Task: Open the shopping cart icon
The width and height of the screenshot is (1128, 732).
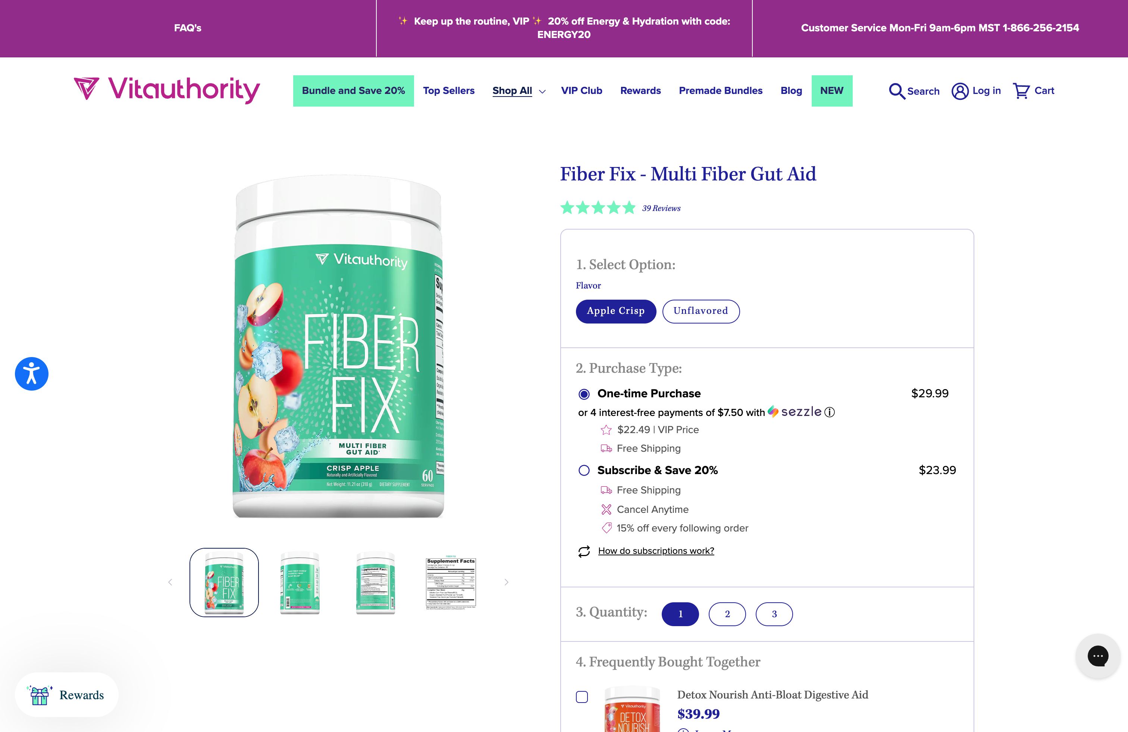Action: [x=1021, y=91]
